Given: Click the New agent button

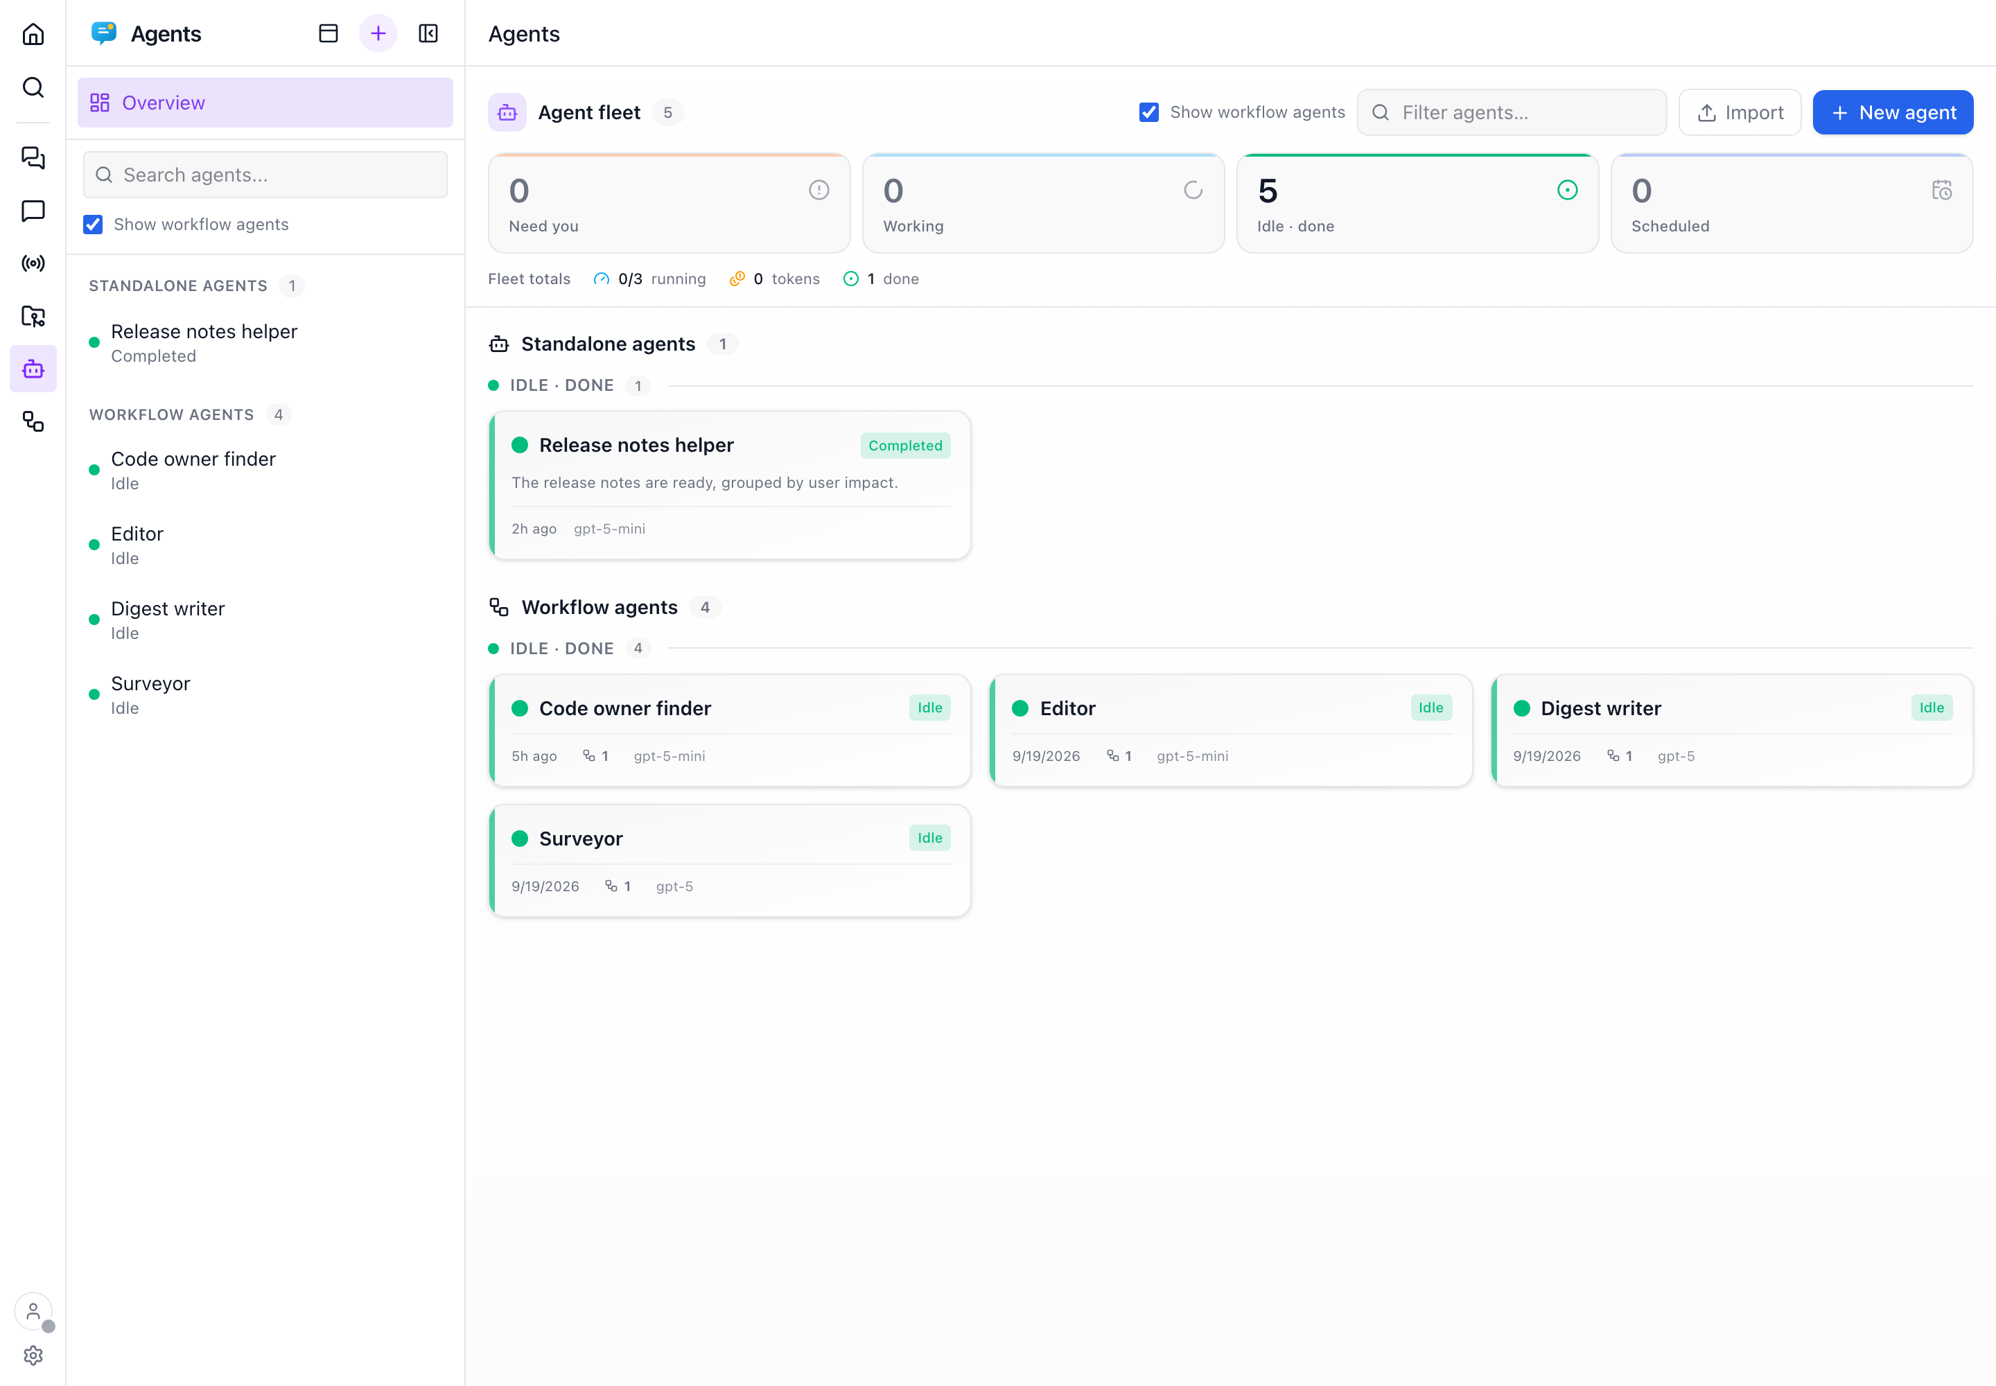Looking at the screenshot, I should (x=1893, y=113).
